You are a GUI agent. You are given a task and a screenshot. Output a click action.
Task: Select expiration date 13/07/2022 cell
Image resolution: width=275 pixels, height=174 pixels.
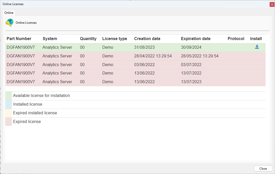coord(191,73)
